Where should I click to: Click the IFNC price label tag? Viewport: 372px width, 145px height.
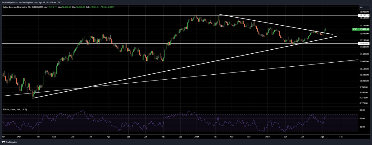tap(355, 29)
